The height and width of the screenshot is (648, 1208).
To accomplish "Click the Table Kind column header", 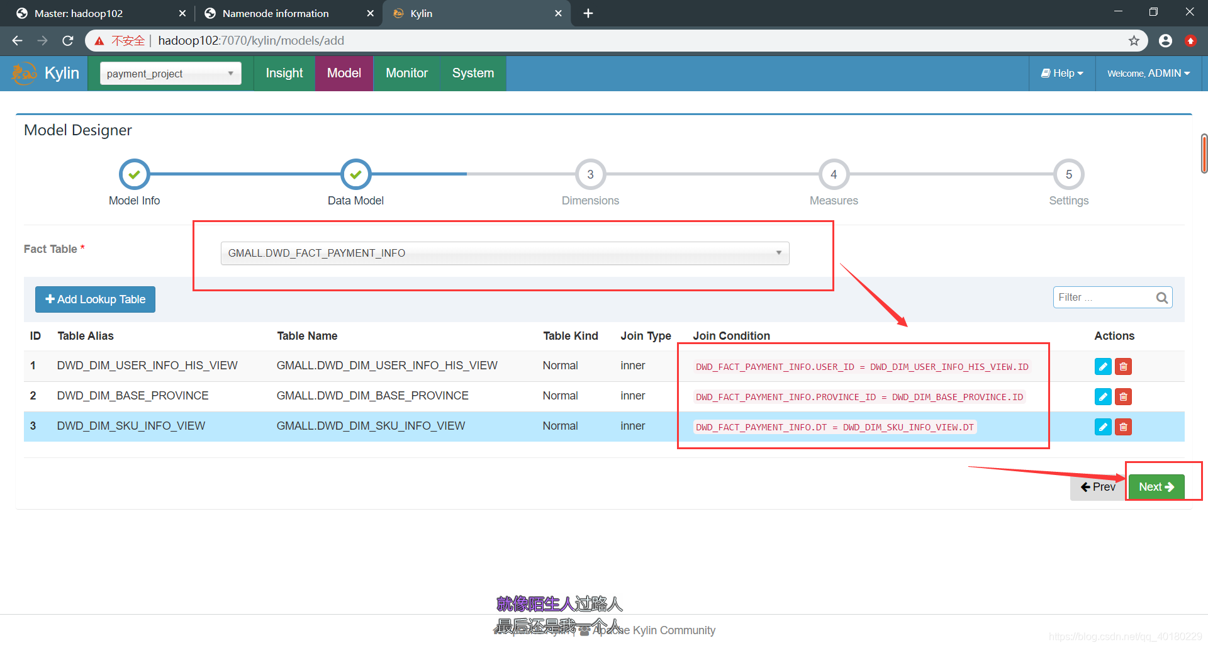I will tap(571, 336).
